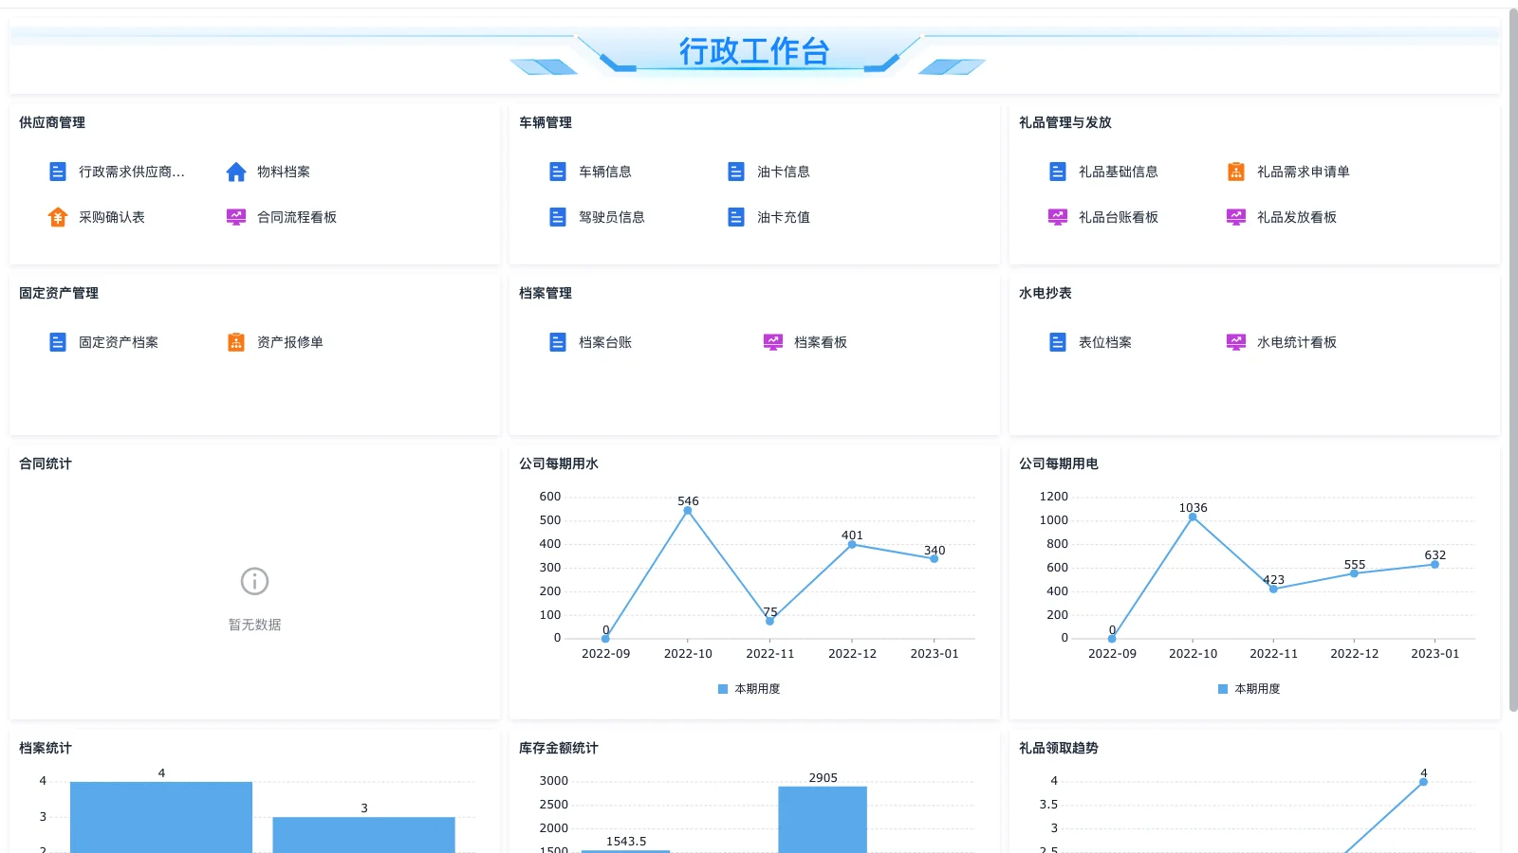Screen dimensions: 1518x853
Task: Click the 礼品台账看板 monitor icon
Action: [x=1058, y=217]
